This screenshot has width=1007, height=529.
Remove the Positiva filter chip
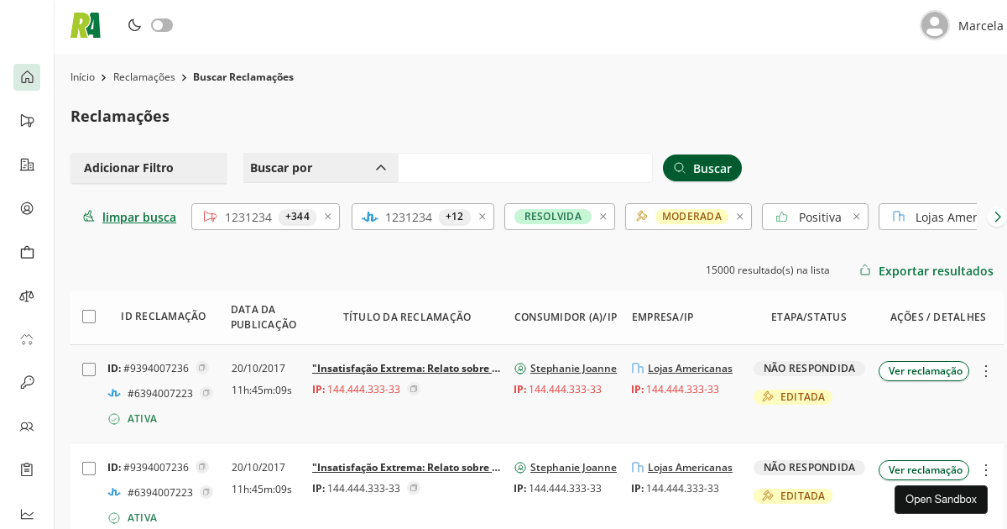[x=857, y=217]
